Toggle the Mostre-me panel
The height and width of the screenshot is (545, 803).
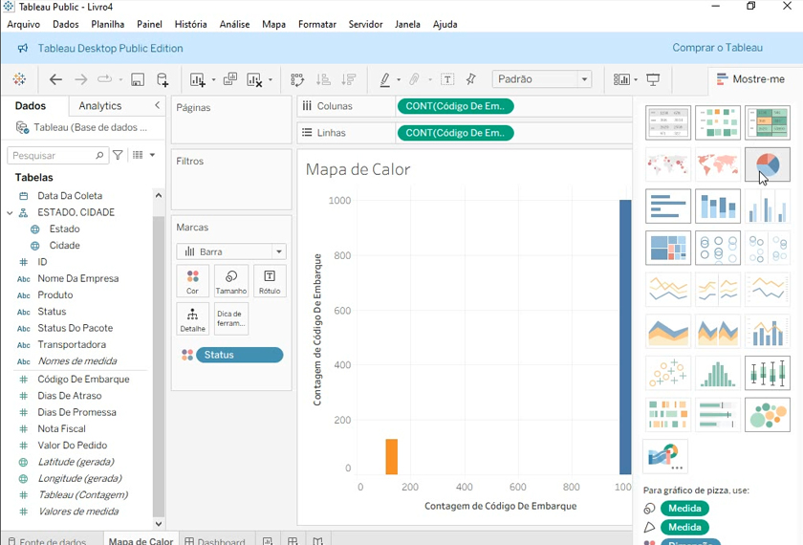(x=750, y=79)
